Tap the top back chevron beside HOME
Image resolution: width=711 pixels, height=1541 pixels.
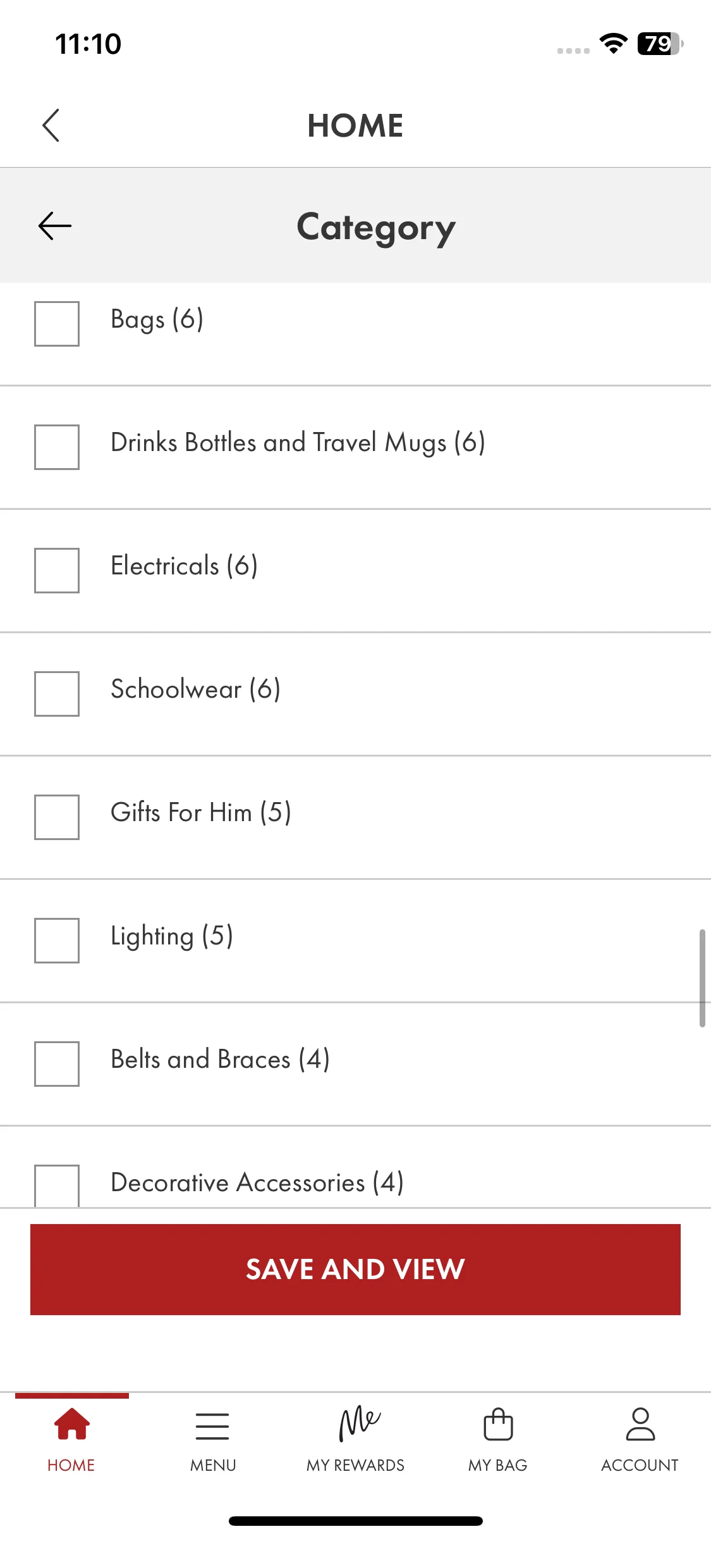click(x=51, y=125)
